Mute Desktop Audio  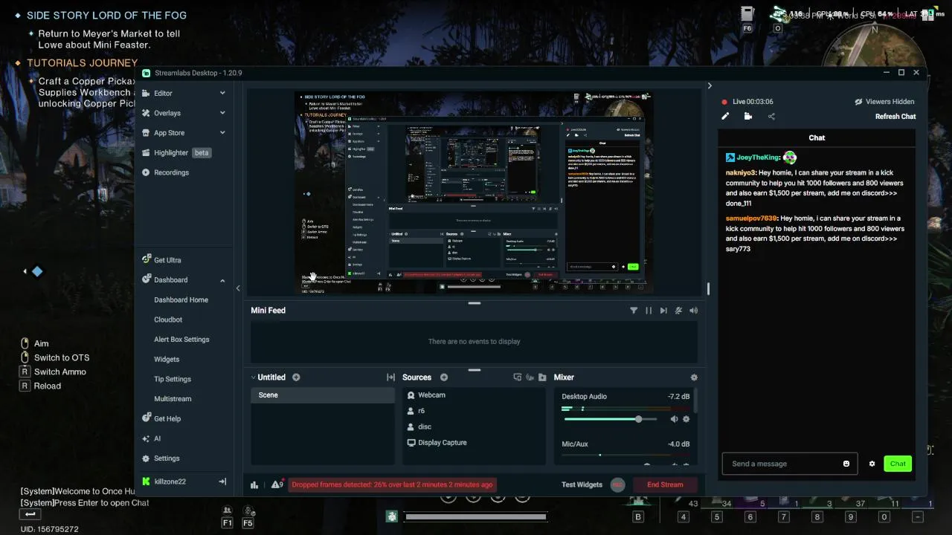[x=674, y=419]
